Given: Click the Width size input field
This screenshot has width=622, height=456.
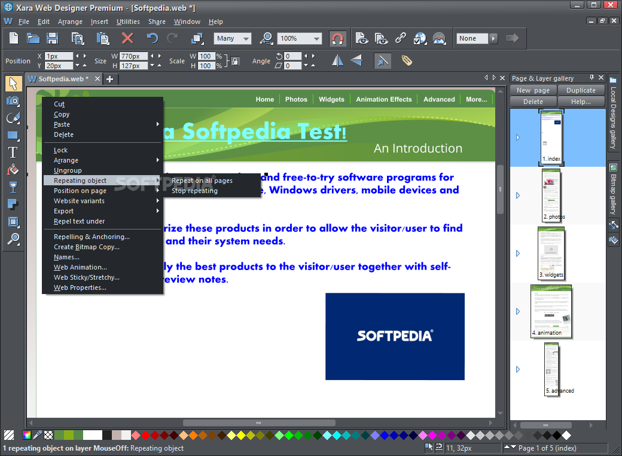Looking at the screenshot, I should [x=134, y=56].
